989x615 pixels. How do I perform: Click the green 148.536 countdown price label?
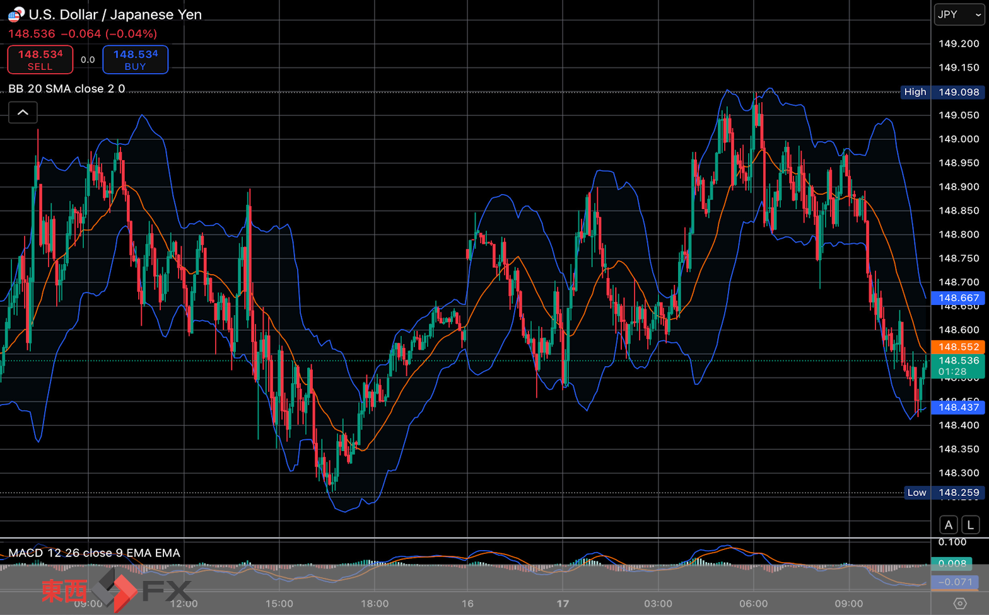tap(958, 365)
